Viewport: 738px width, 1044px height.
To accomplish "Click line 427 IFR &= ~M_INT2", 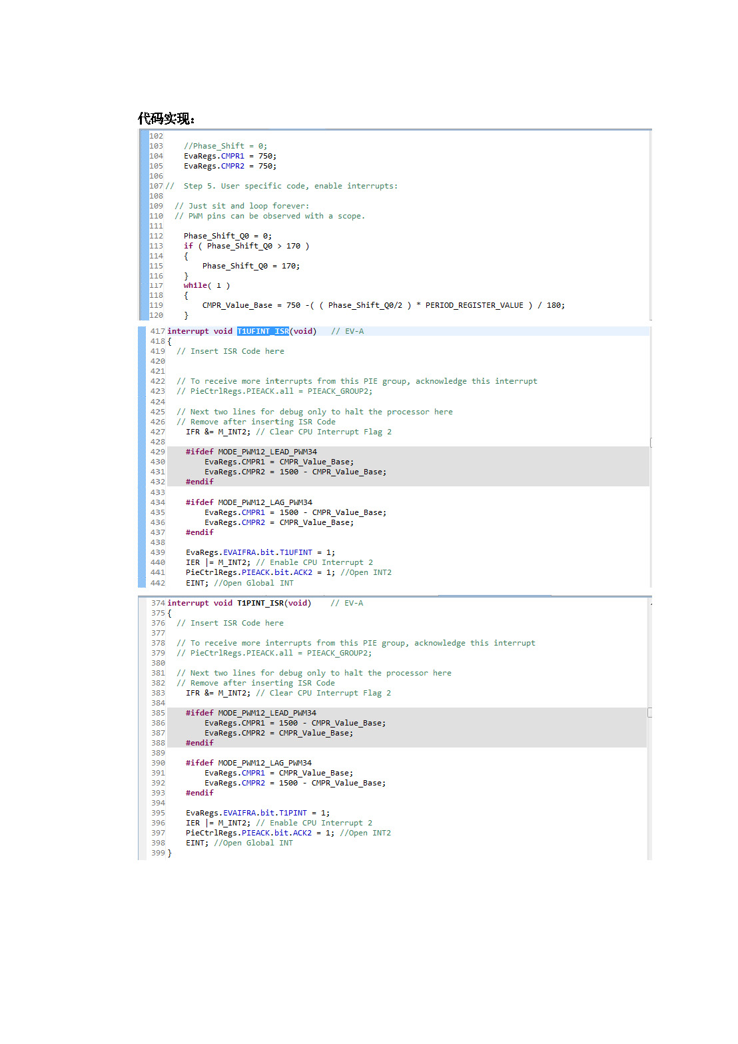I will pyautogui.click(x=288, y=432).
